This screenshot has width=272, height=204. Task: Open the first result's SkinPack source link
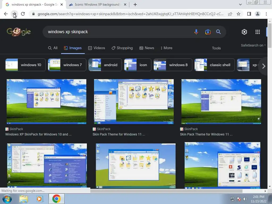click(x=14, y=129)
